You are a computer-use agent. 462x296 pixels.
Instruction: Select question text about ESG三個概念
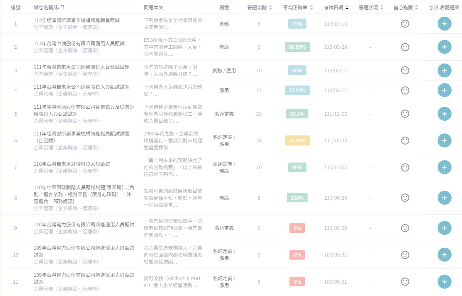click(173, 47)
